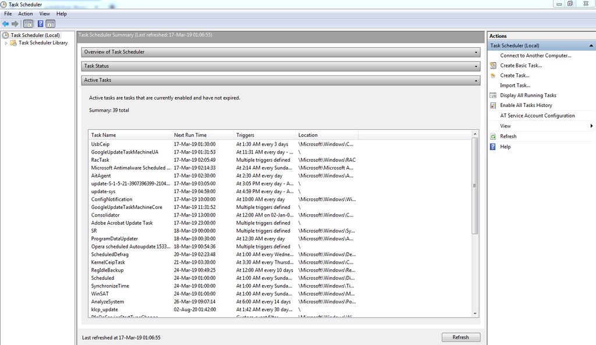Open the Help menu in menu bar
Screen dimensions: 596x345
tap(62, 14)
